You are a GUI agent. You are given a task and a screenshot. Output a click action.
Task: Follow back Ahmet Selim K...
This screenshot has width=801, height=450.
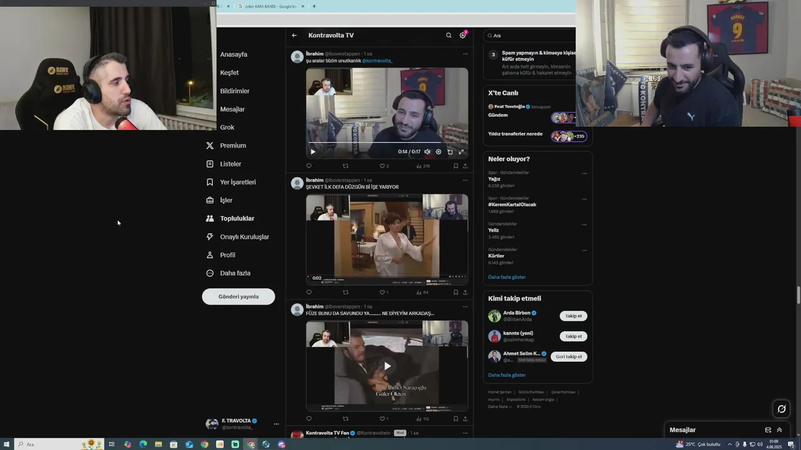click(569, 356)
